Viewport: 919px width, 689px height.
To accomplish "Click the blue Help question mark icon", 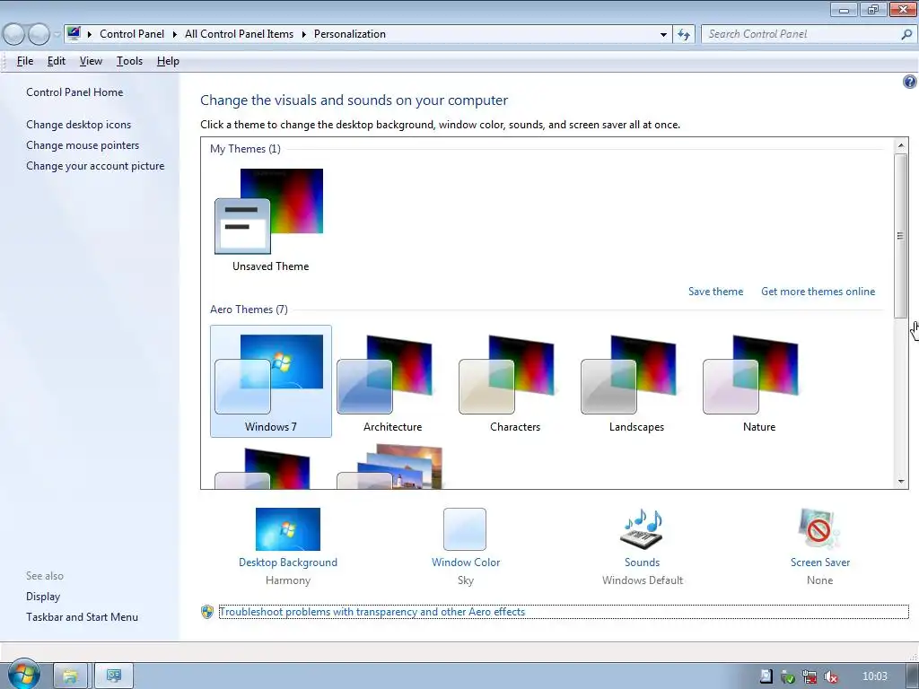I will click(909, 82).
